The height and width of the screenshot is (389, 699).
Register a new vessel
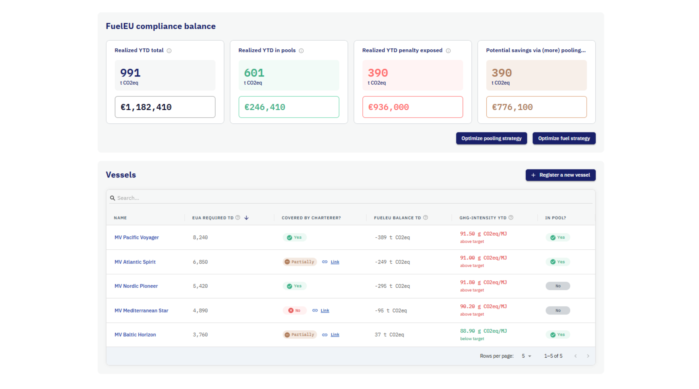(x=560, y=175)
